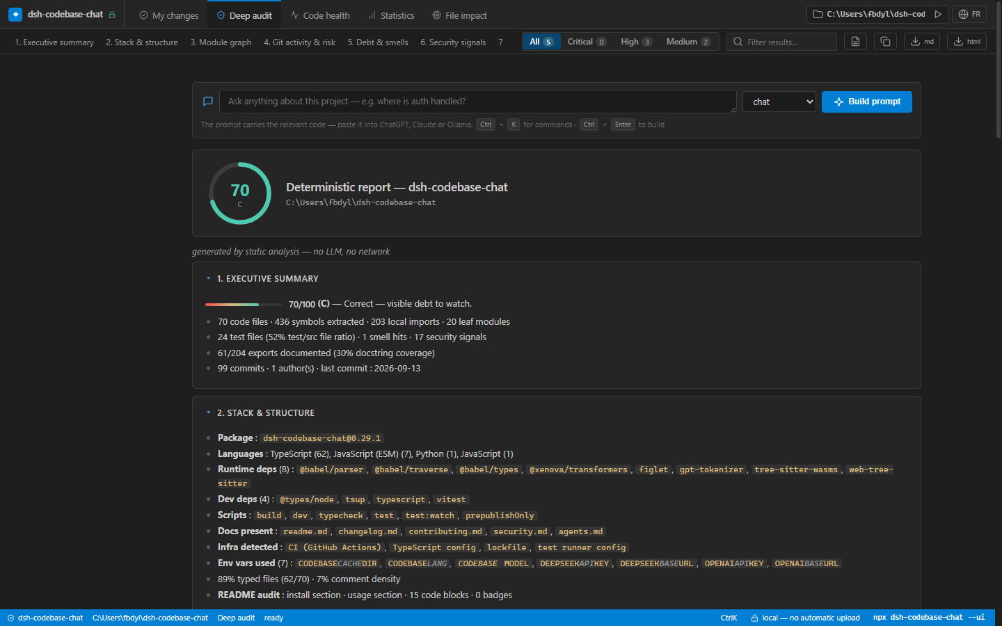This screenshot has width=1002, height=626.
Task: Click the folder icon in the path box
Action: (x=818, y=14)
